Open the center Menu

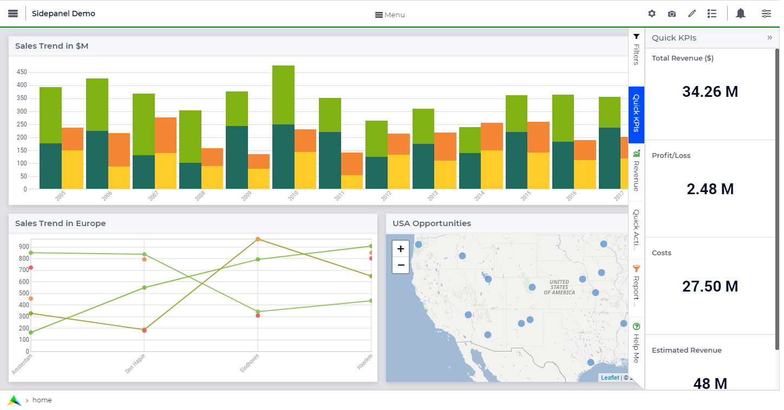coord(390,15)
